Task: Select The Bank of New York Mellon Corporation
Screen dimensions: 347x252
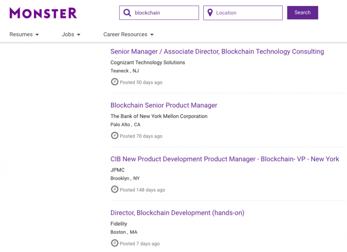Action: (159, 116)
